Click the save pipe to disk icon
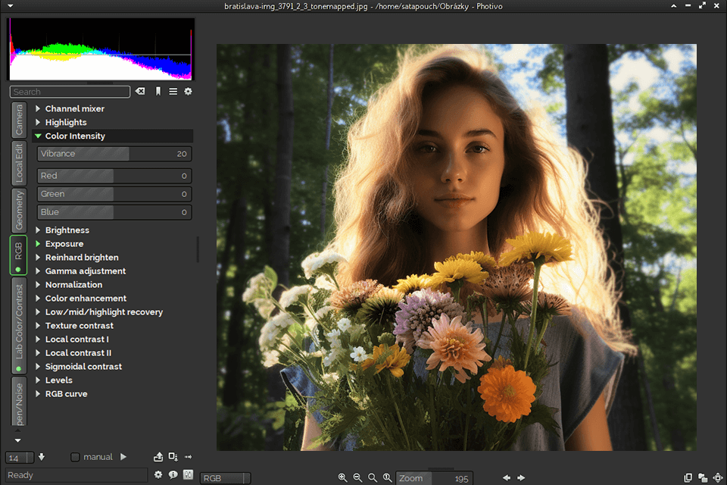727x485 pixels. 173,457
